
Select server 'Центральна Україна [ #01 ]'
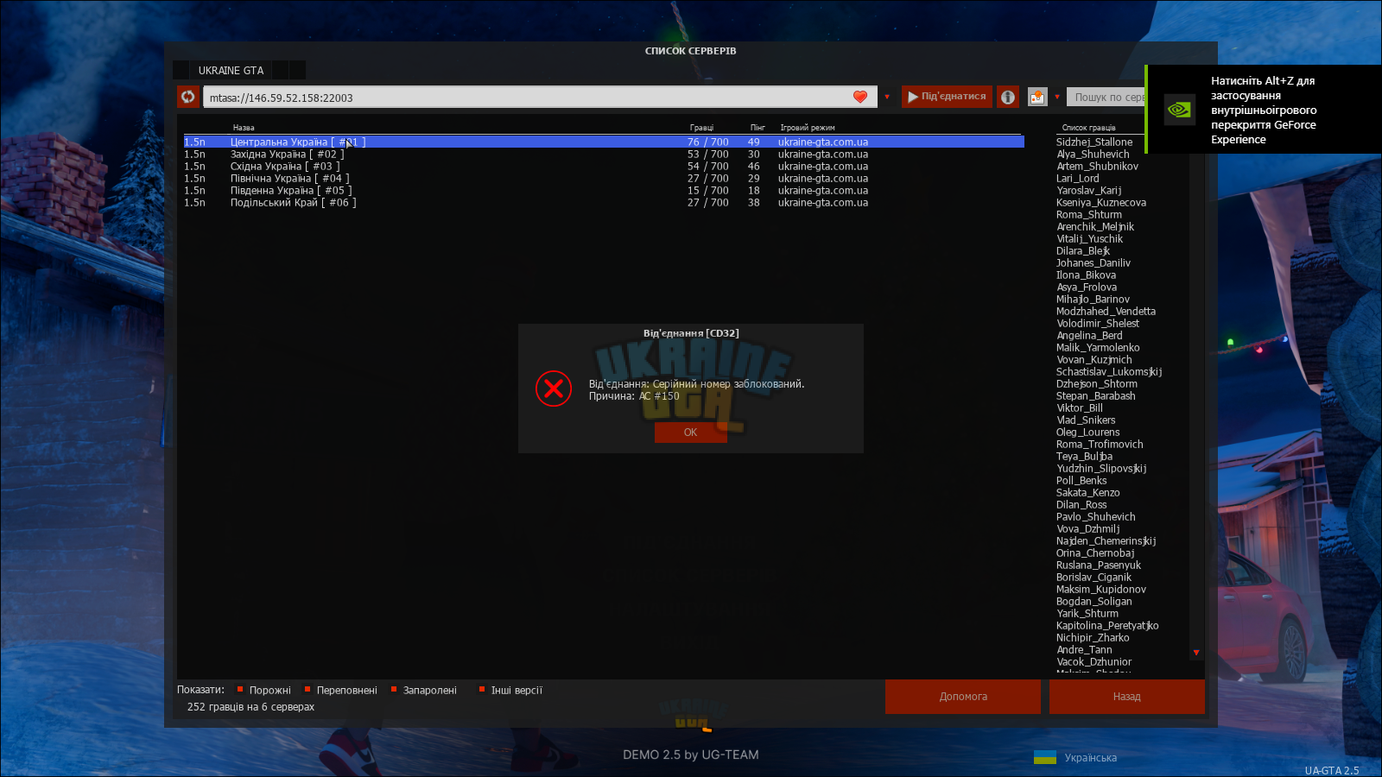603,142
